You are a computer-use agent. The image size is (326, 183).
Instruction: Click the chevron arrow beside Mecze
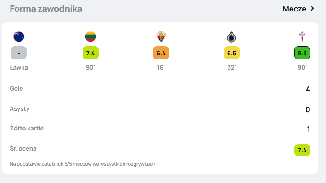(313, 9)
